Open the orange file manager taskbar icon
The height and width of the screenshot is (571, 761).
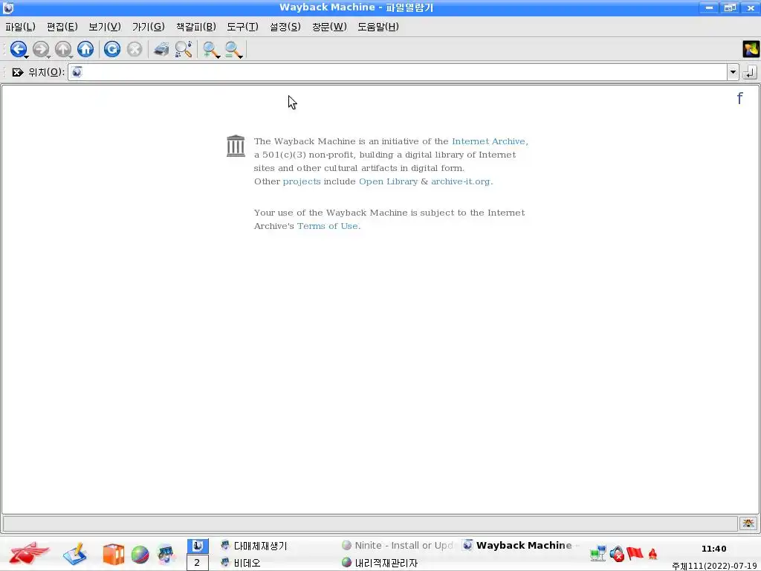(114, 554)
